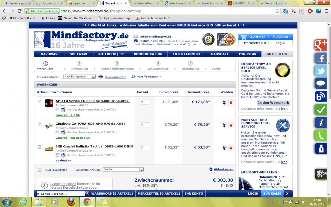Click the printer icon for Druckansicht
This screenshot has width=331, height=207.
coord(101,77)
